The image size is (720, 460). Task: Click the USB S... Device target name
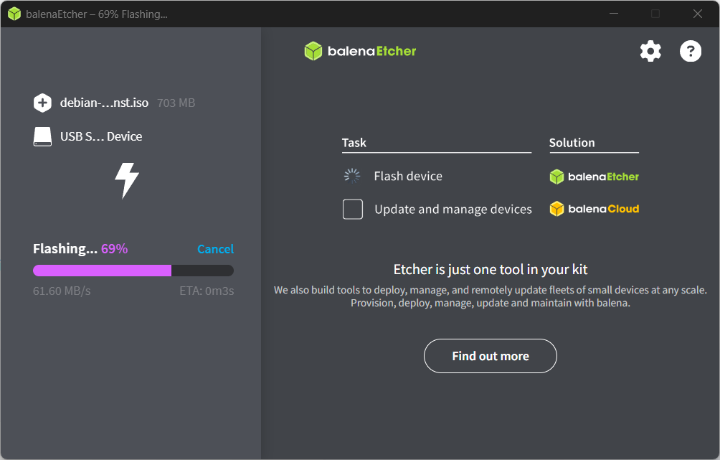(101, 136)
